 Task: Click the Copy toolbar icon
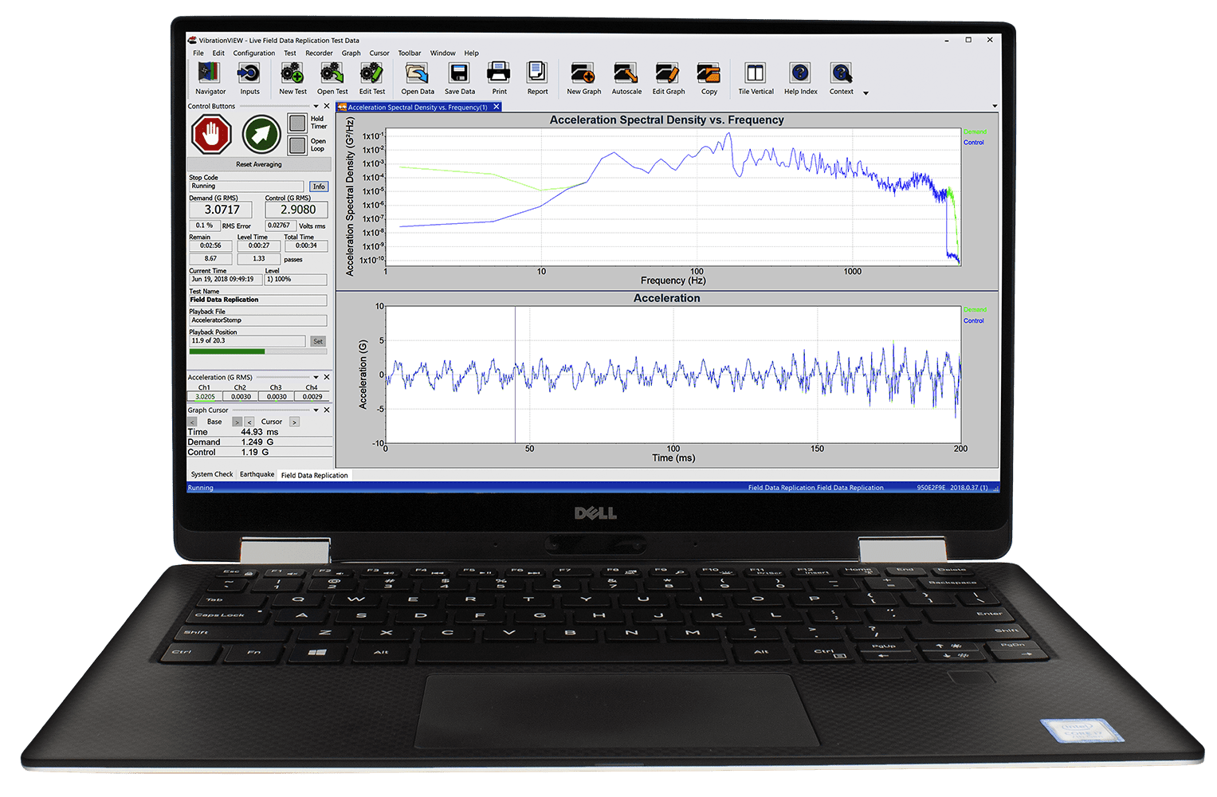[x=709, y=73]
